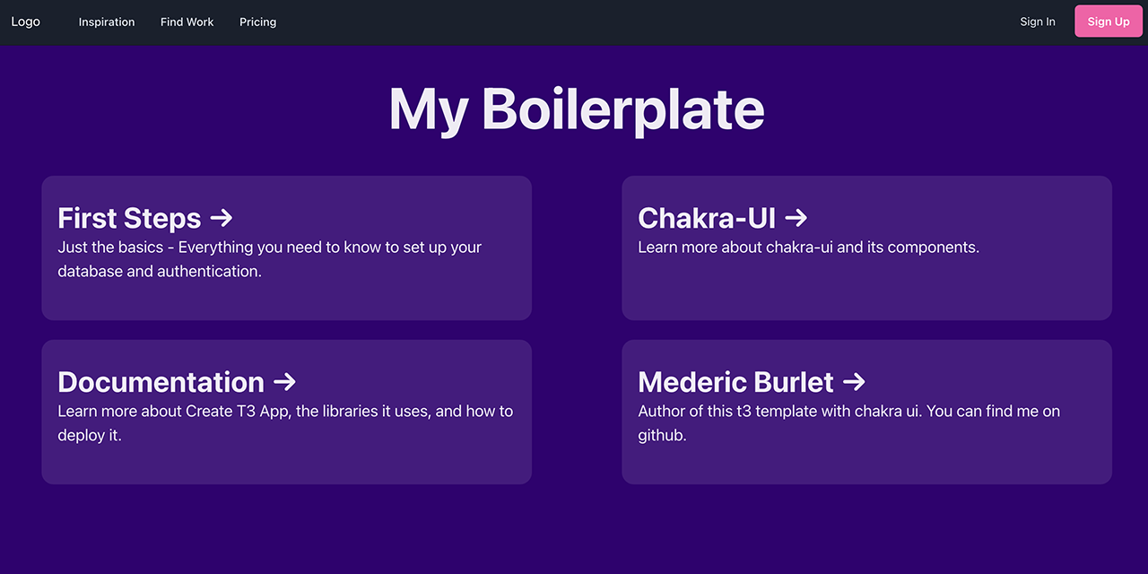This screenshot has width=1148, height=574.
Task: Open the Documentation card
Action: coord(286,412)
